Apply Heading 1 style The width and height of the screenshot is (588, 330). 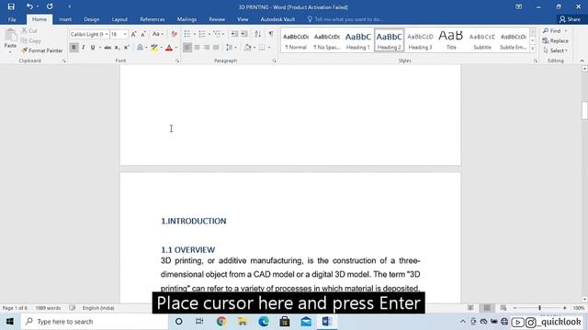point(357,40)
